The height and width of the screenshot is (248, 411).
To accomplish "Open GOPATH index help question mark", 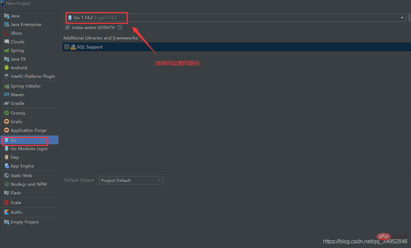I will (120, 27).
